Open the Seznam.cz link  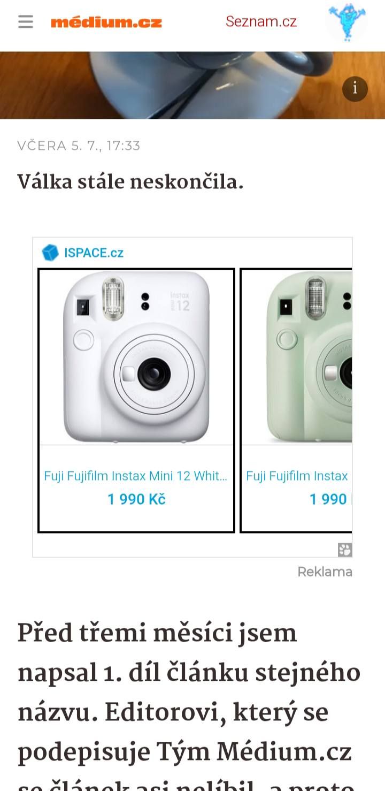[261, 22]
